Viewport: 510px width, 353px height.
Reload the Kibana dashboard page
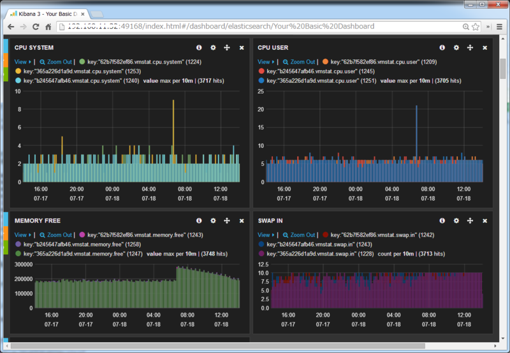click(36, 27)
